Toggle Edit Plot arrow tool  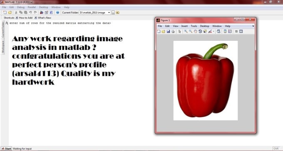point(179,31)
